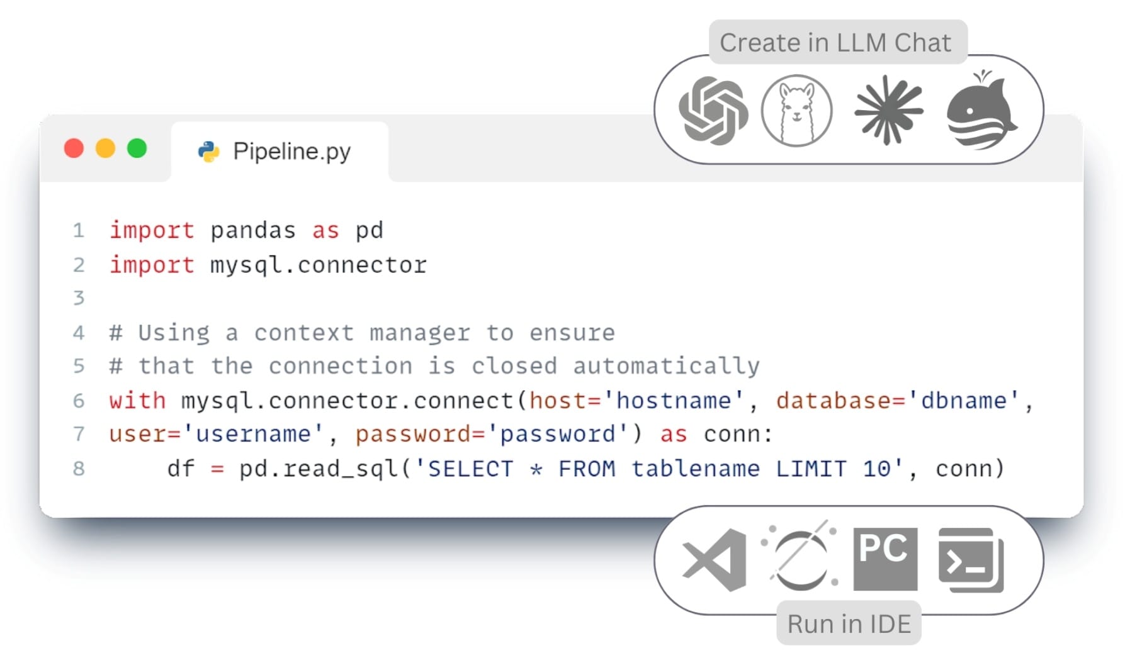Viewport: 1142px width, 653px height.
Task: Click line number 3 in gutter
Action: point(79,298)
